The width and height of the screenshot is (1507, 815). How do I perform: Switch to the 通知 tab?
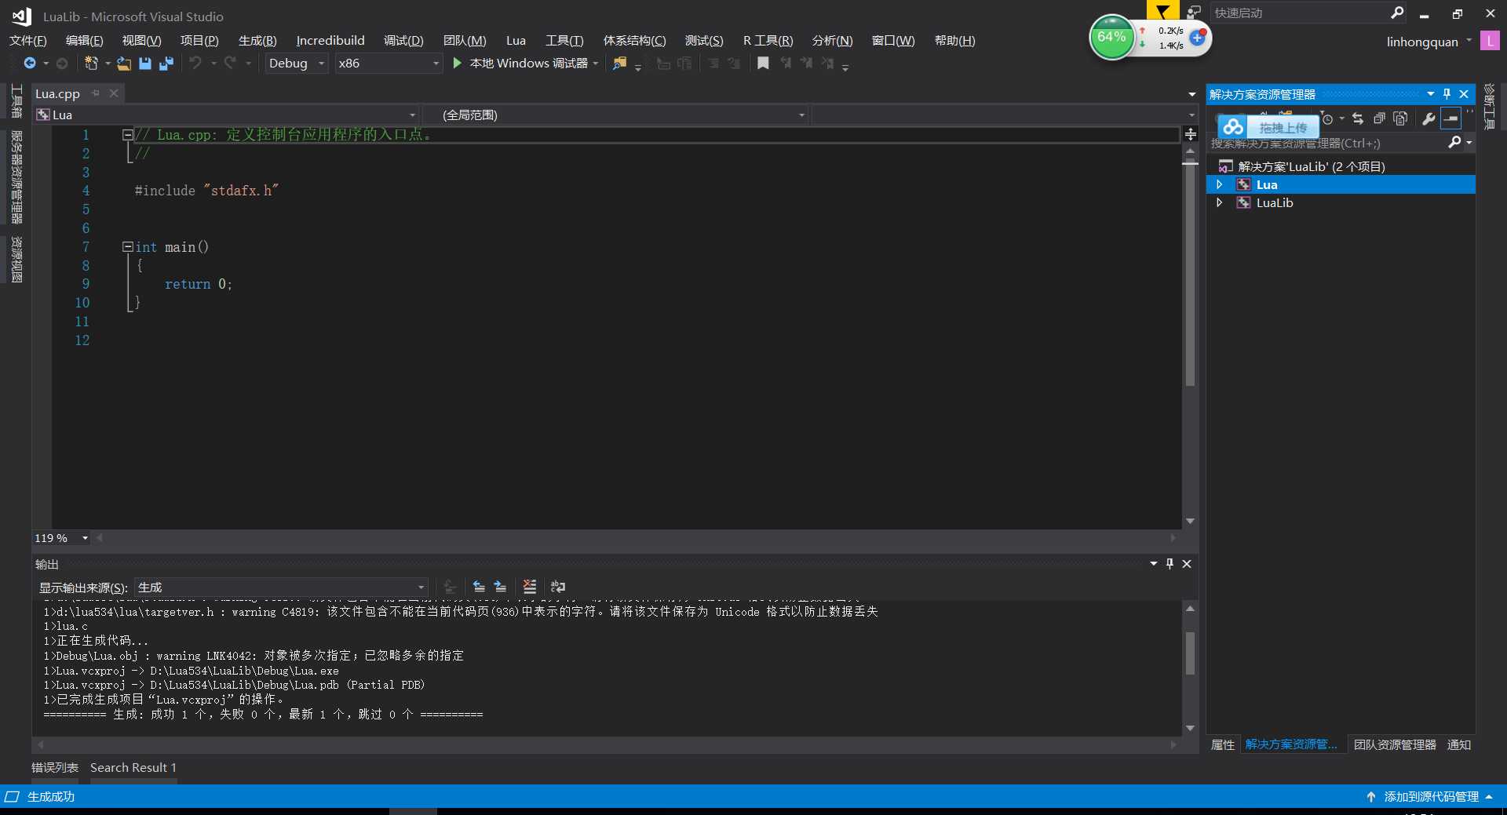[x=1459, y=744]
